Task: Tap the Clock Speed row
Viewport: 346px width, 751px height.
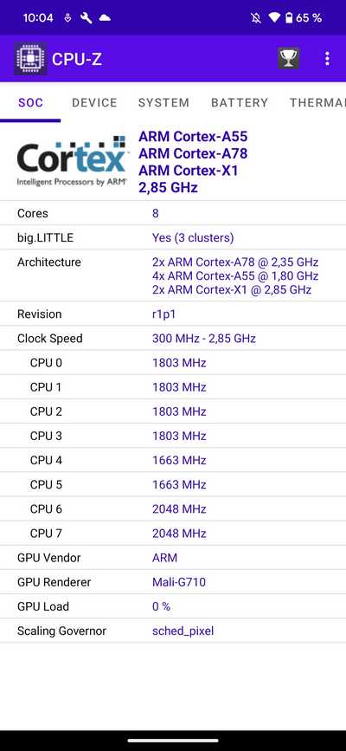Action: pos(173,339)
